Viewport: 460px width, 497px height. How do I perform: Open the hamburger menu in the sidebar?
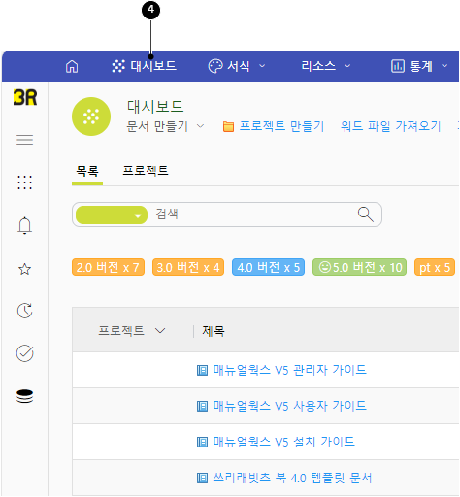(25, 140)
